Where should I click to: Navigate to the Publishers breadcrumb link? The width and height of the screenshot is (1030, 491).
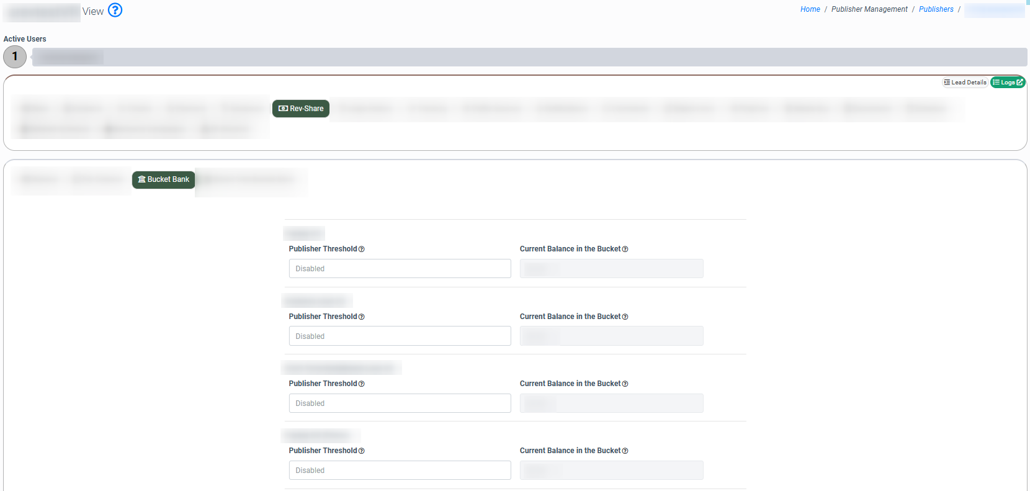pos(936,9)
